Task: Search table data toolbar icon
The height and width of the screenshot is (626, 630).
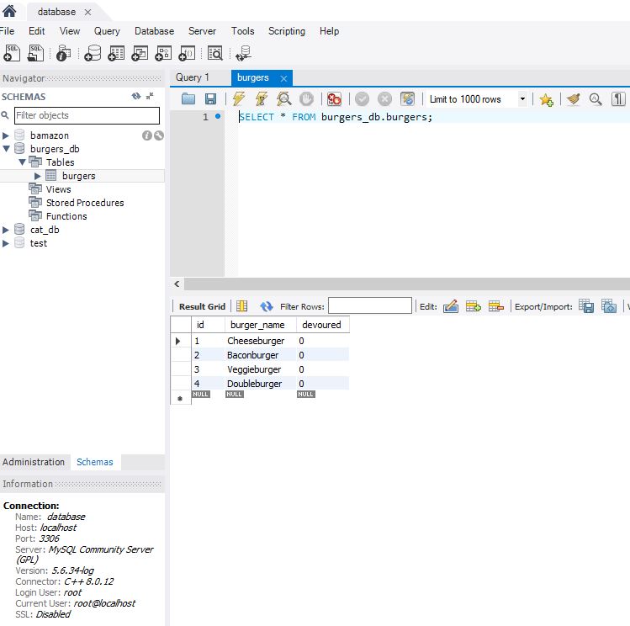Action: pos(215,53)
